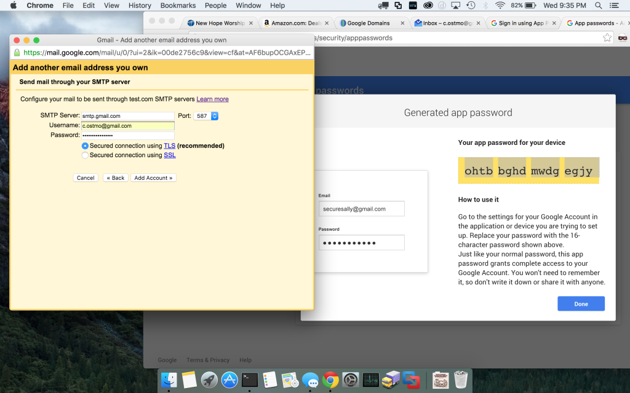630x393 pixels.
Task: Click the Wi-Fi status icon
Action: pyautogui.click(x=500, y=5)
